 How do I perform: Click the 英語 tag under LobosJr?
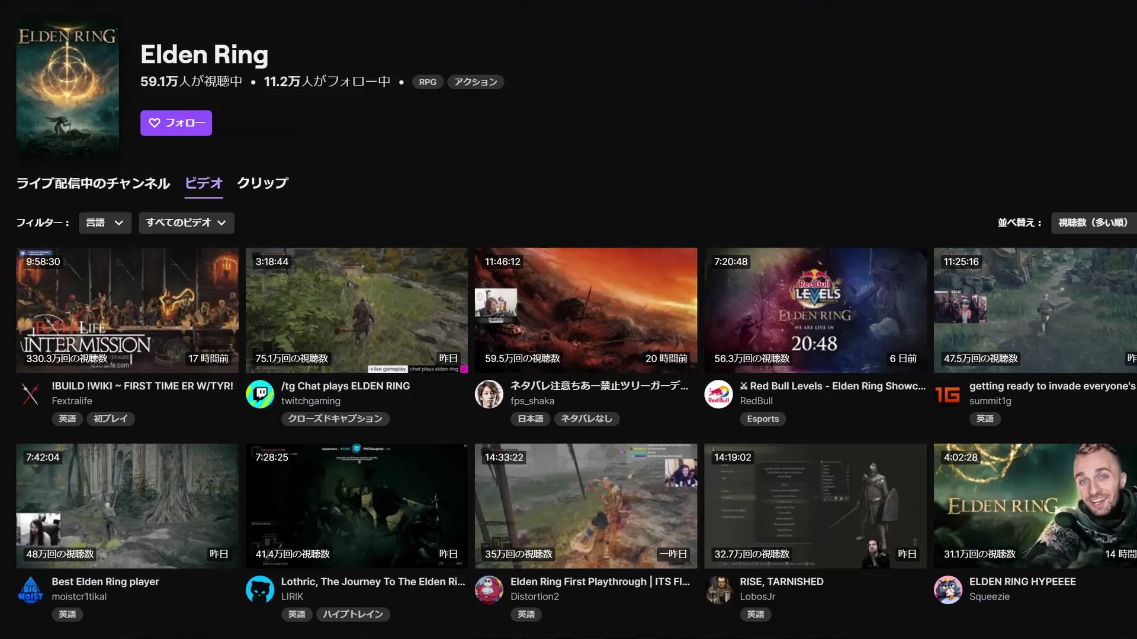[756, 615]
